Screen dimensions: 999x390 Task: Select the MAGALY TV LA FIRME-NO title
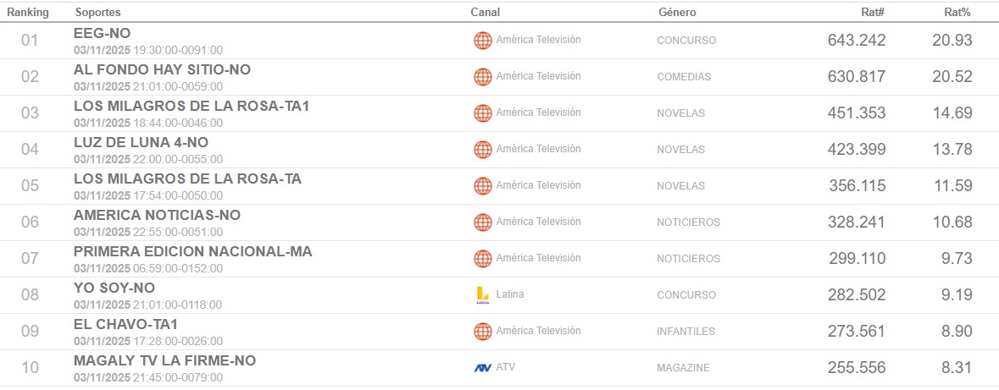click(x=164, y=360)
